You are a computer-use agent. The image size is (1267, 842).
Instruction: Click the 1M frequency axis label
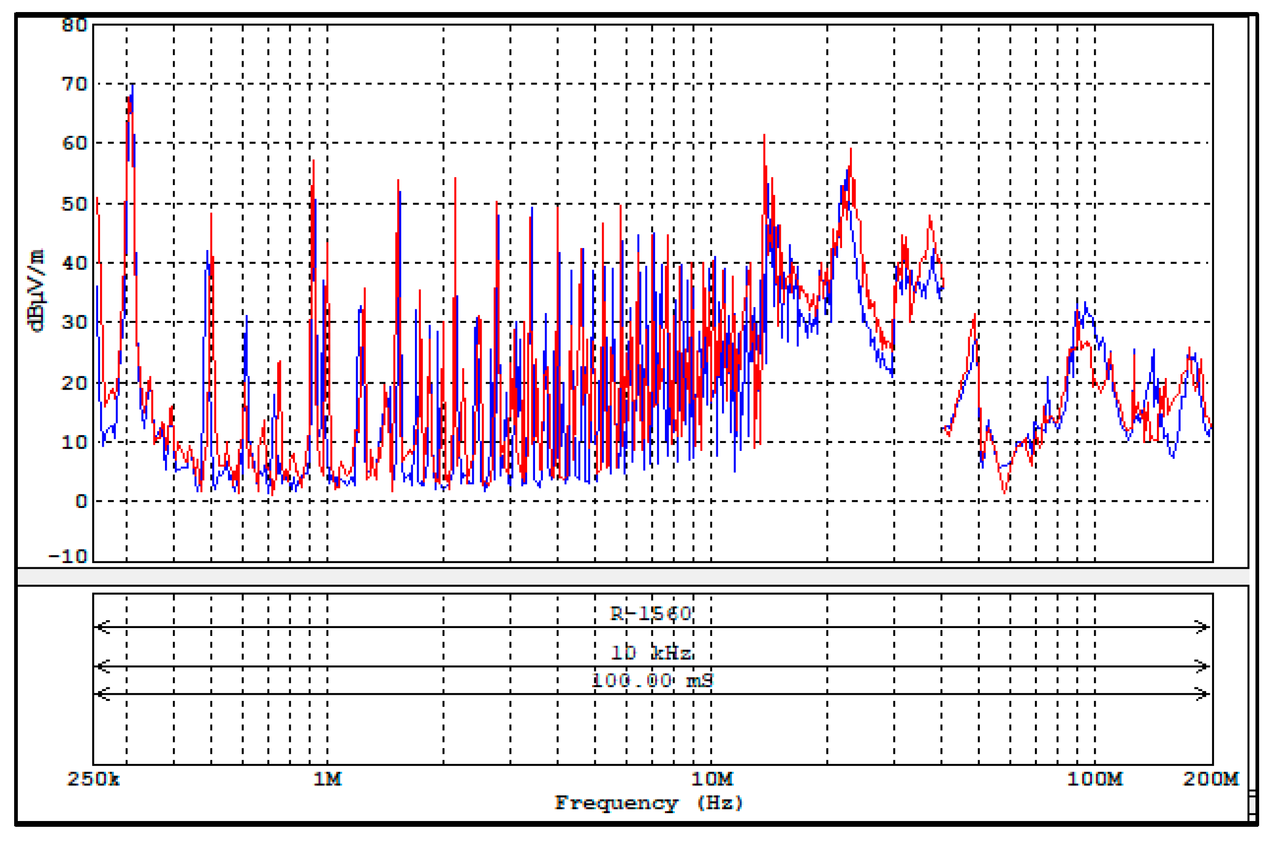pos(327,779)
